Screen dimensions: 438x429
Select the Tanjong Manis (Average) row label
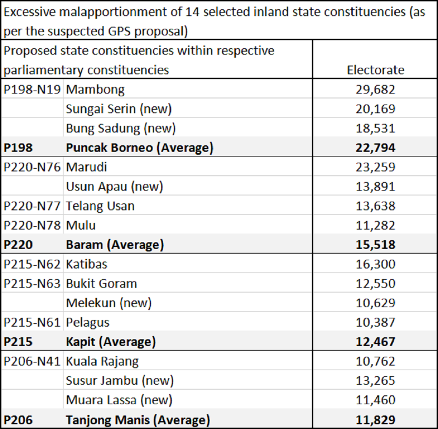pos(138,420)
